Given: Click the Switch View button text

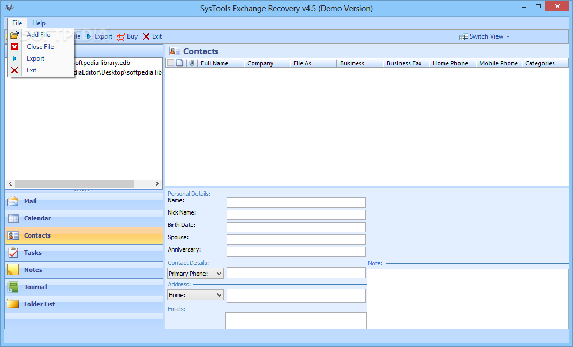Looking at the screenshot, I should click(x=486, y=36).
